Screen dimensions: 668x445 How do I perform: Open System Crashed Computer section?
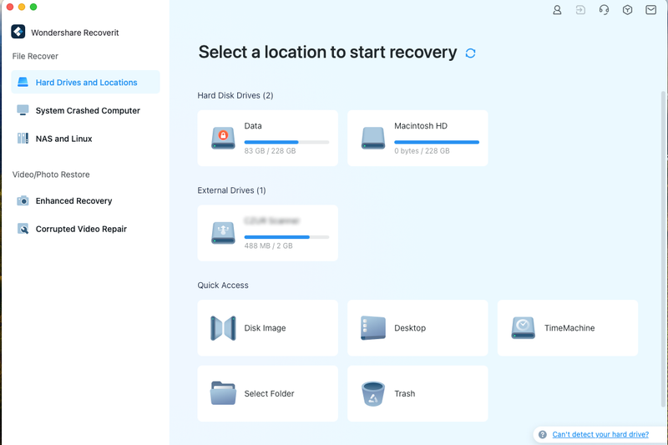click(87, 111)
